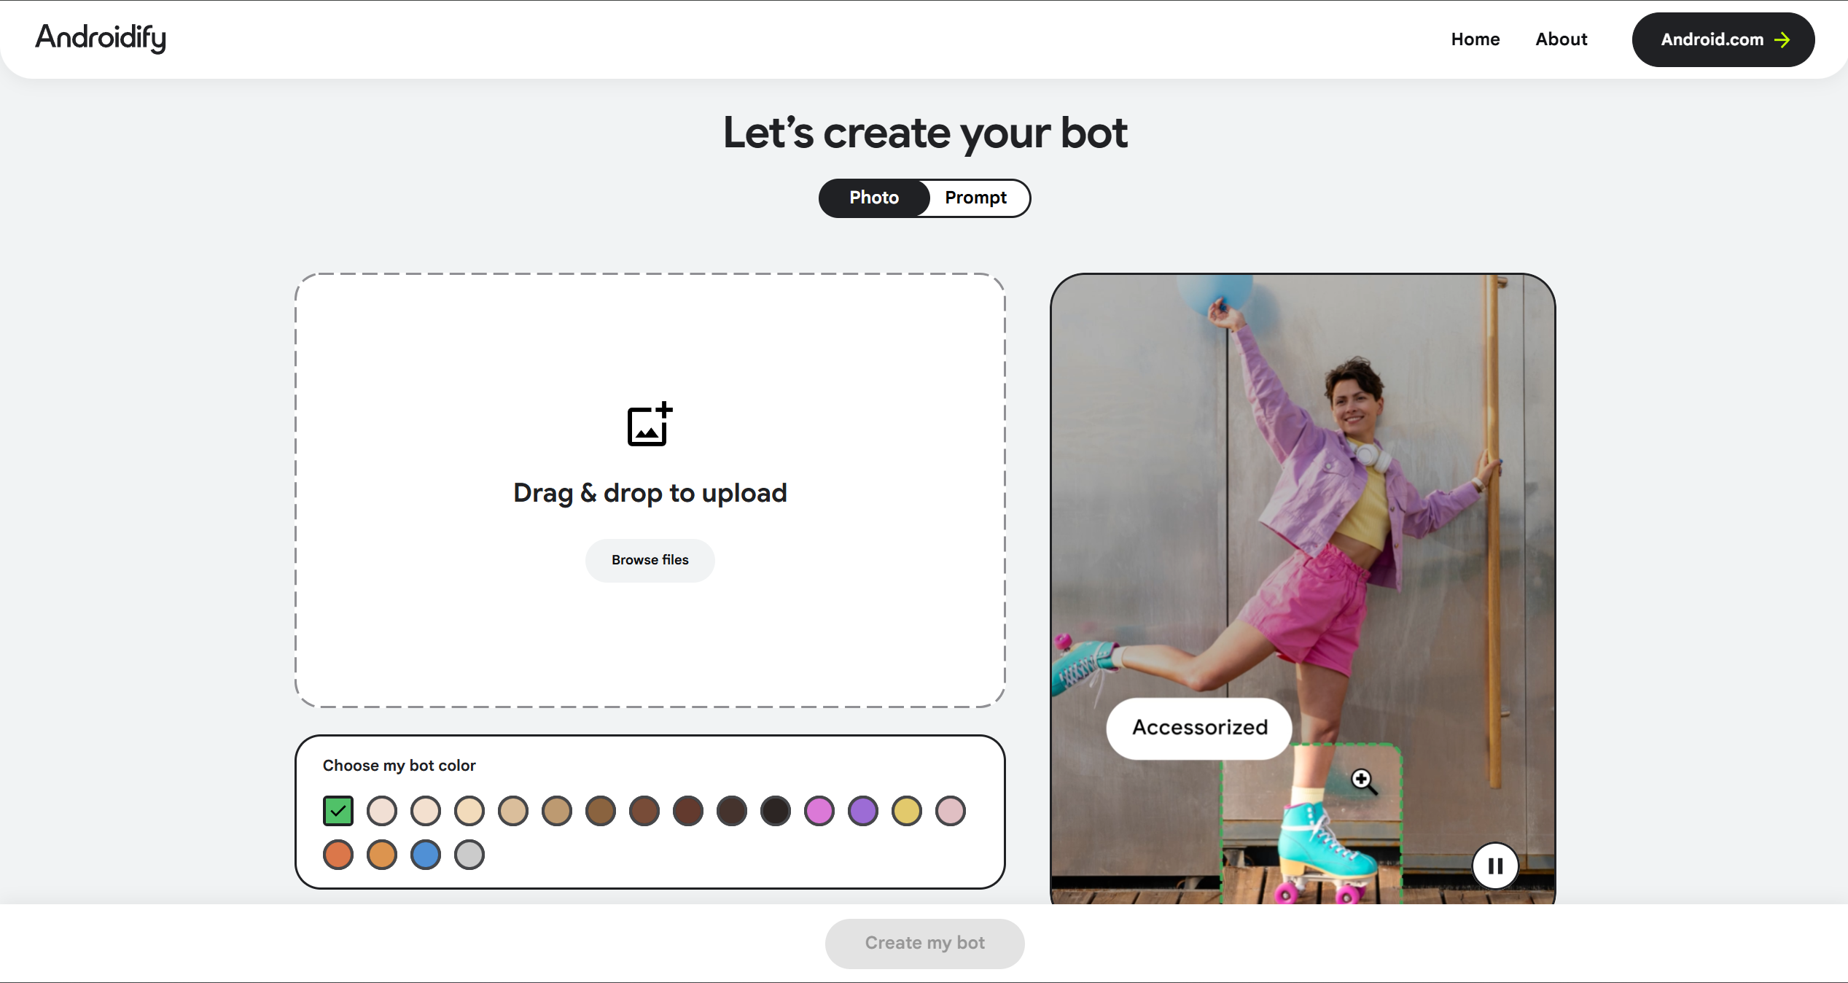The image size is (1848, 983).
Task: Choose the blue bot color swatch
Action: coord(426,855)
